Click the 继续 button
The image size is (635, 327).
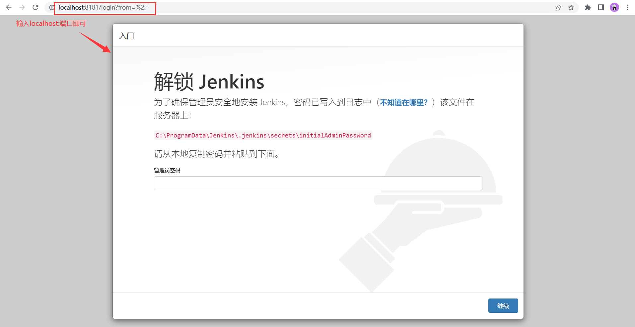tap(503, 306)
